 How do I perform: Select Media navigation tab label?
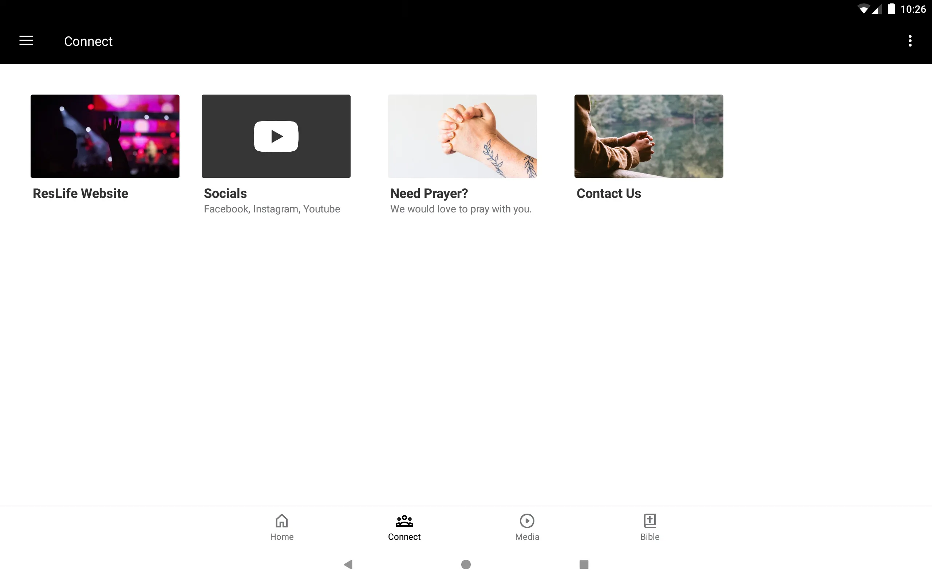pos(527,537)
